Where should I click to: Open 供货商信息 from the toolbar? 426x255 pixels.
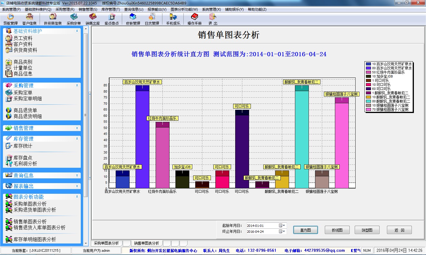coord(53,19)
